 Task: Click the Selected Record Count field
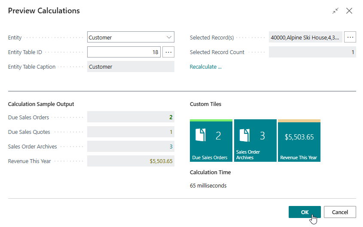(x=312, y=52)
